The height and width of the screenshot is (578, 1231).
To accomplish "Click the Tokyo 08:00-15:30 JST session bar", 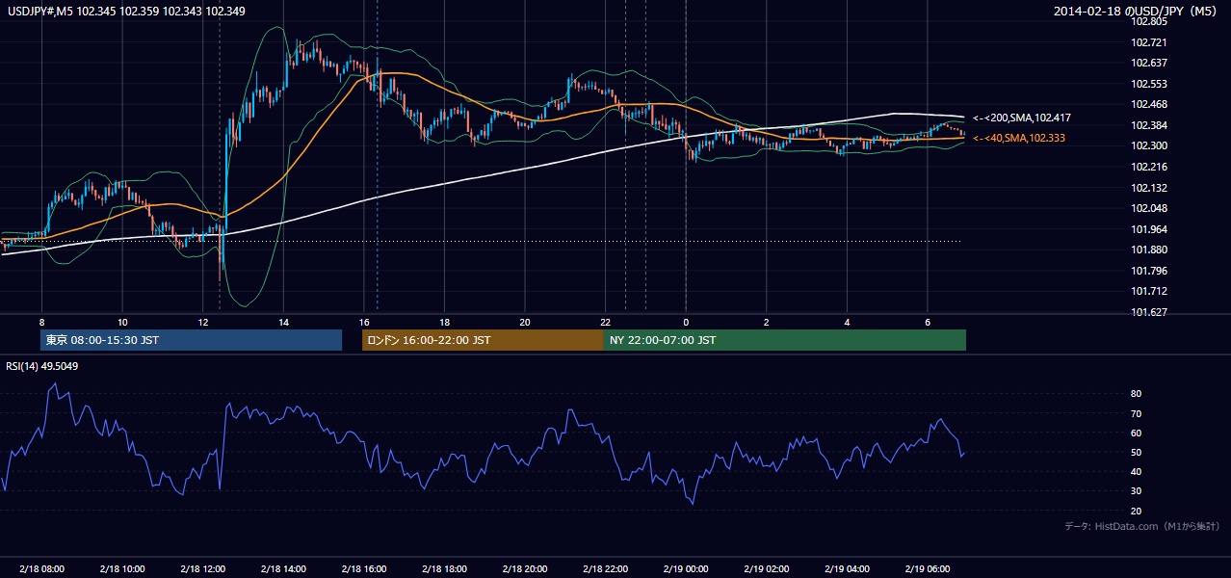I will pos(191,340).
